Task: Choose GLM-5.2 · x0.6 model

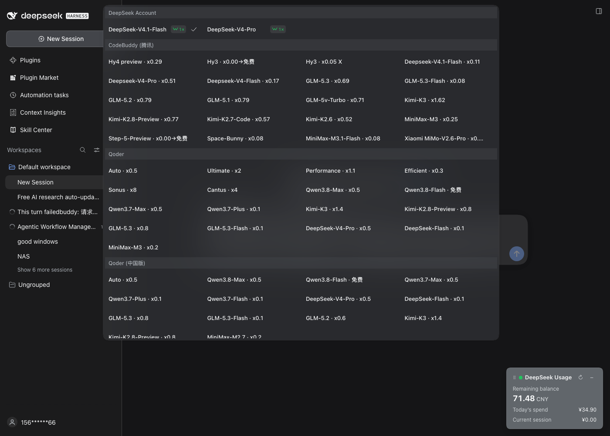Action: point(326,318)
